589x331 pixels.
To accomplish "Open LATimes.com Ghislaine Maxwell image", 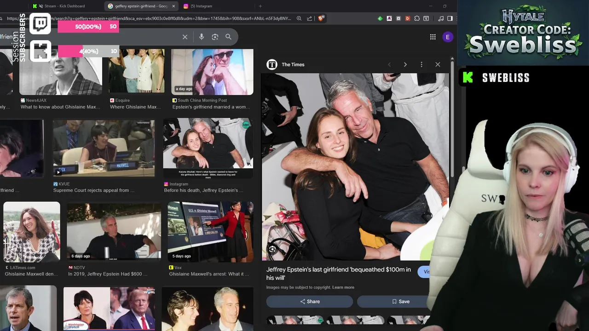I will [x=32, y=232].
